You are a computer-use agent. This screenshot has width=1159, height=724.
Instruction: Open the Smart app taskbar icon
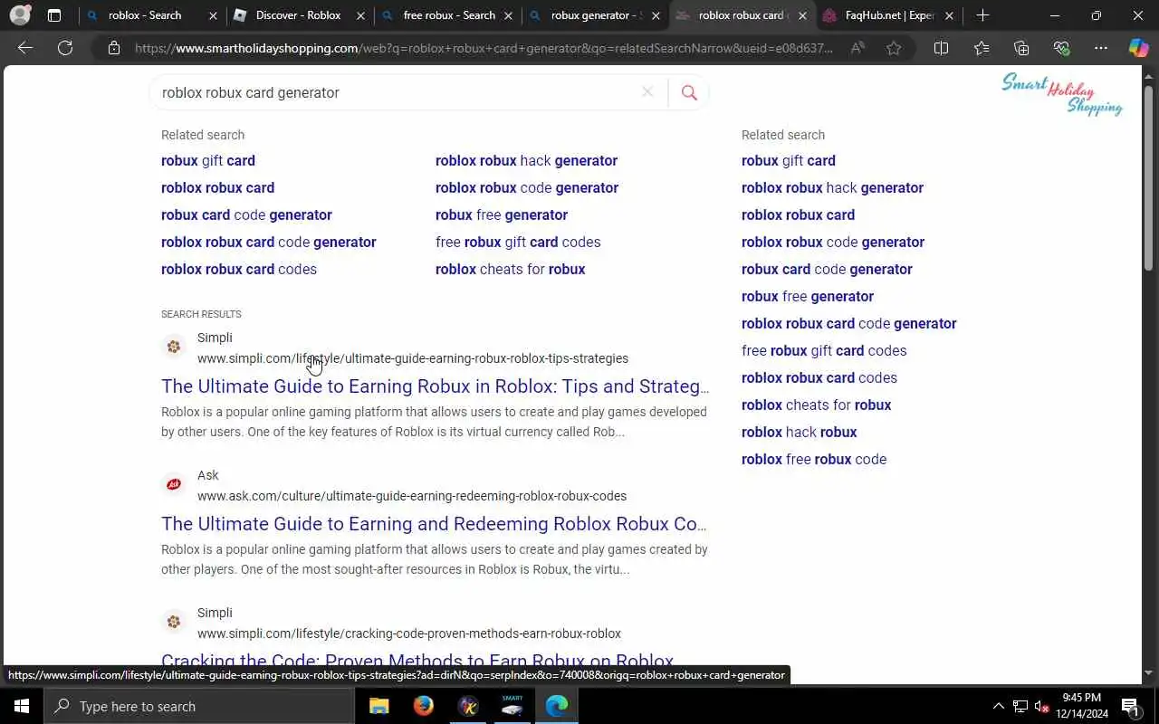point(512,706)
